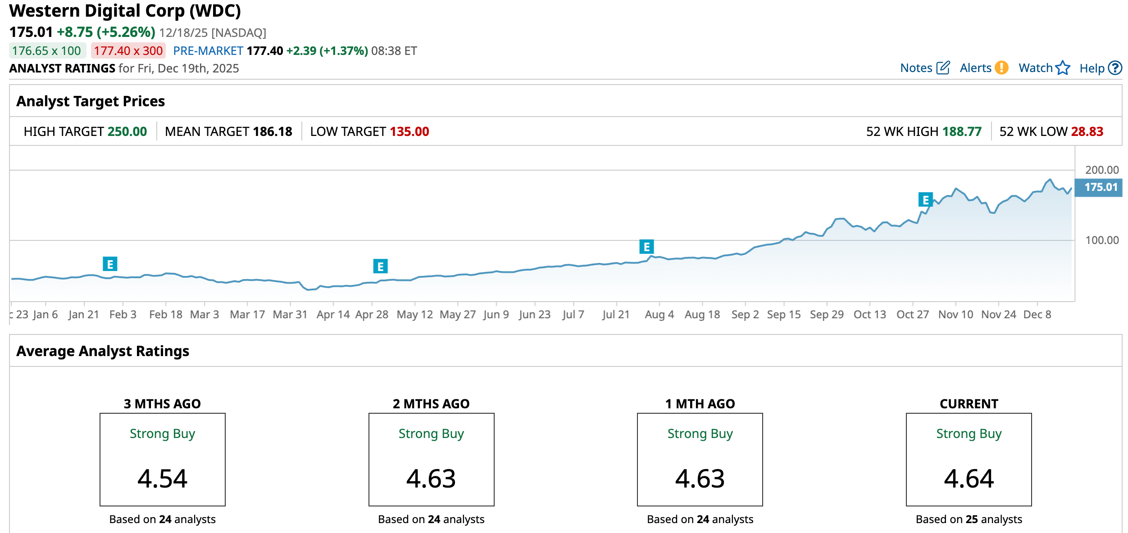1128x533 pixels.
Task: Click the earnings E marker near Oct 27
Action: (925, 200)
